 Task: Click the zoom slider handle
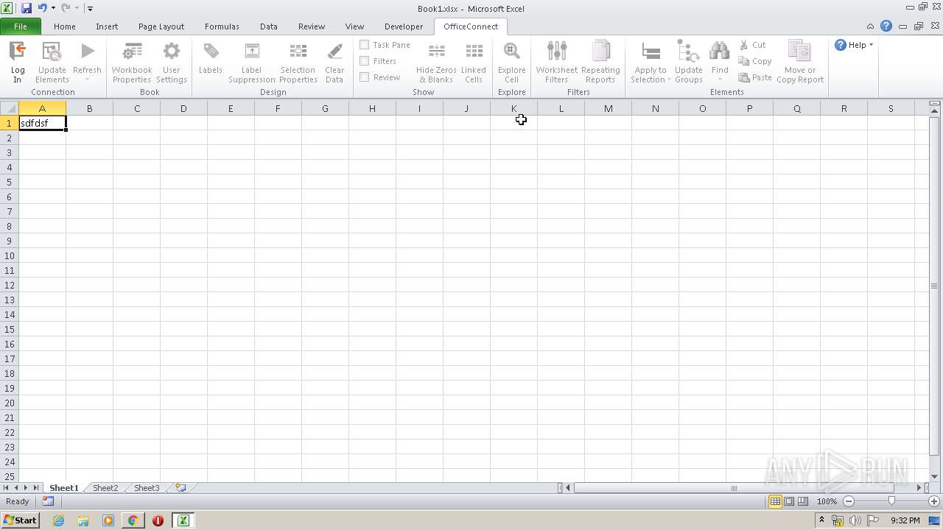click(891, 501)
